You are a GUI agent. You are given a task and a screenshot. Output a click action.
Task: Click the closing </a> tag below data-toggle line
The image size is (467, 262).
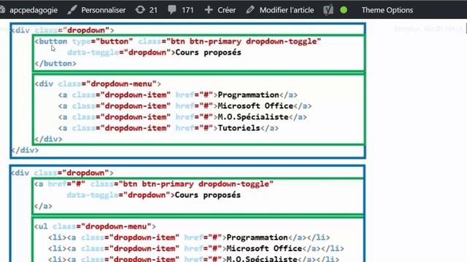point(43,206)
